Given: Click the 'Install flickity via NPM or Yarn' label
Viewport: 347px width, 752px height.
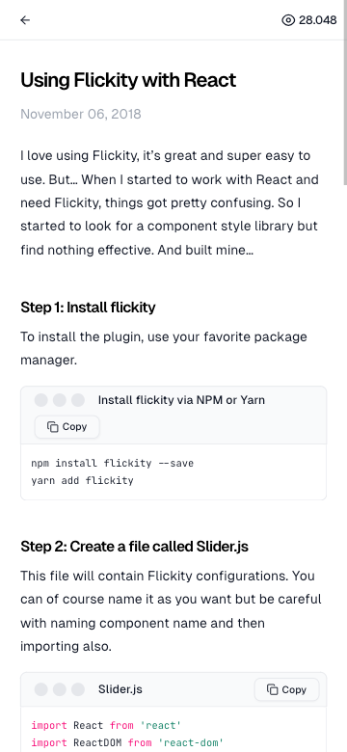Looking at the screenshot, I should coord(181,400).
